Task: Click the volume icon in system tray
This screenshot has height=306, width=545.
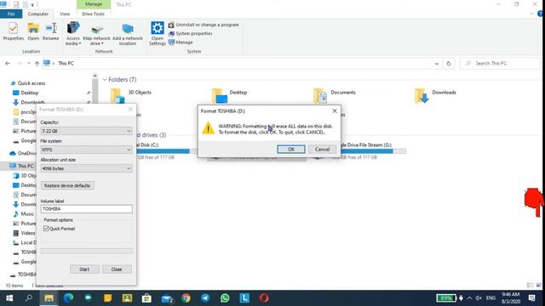Action: (x=479, y=298)
